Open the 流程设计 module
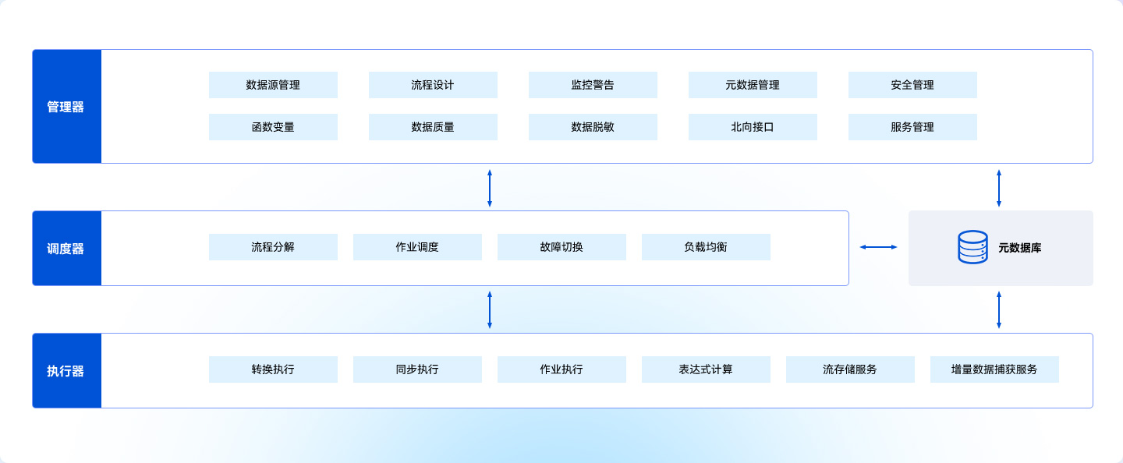This screenshot has height=463, width=1123. point(433,85)
